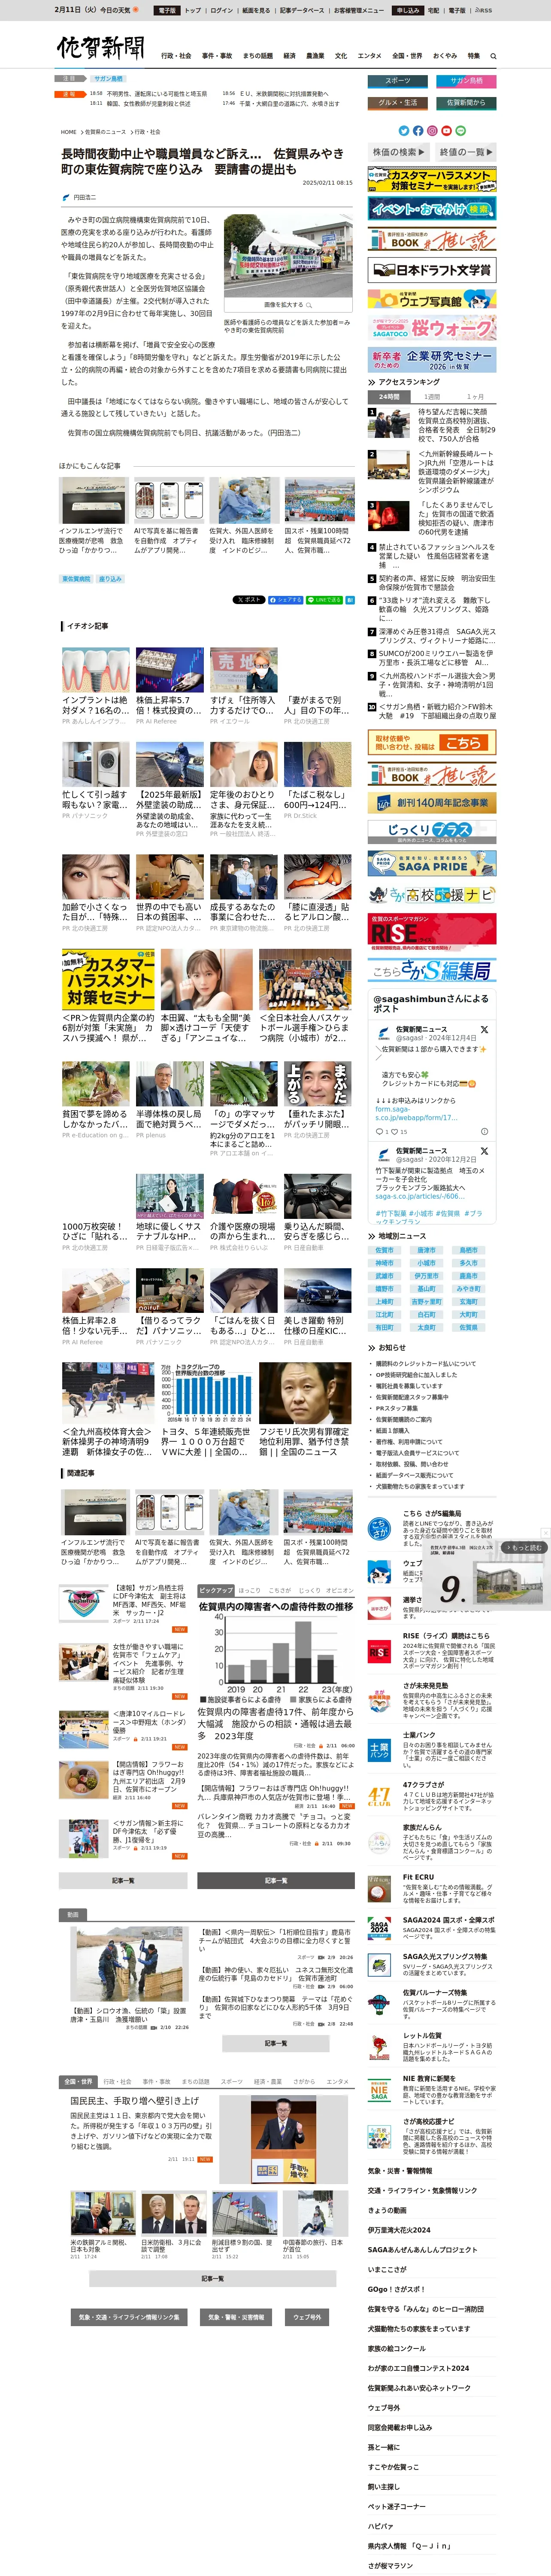Switch ranking to the 24時間 tab
Viewport: 551px width, 2576px height.
[389, 397]
